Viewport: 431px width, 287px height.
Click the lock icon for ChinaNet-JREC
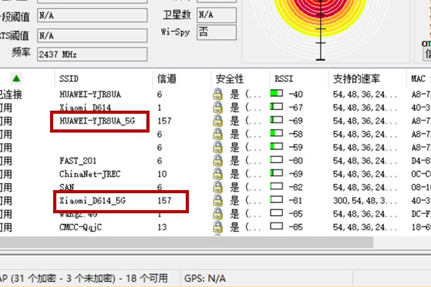[218, 174]
